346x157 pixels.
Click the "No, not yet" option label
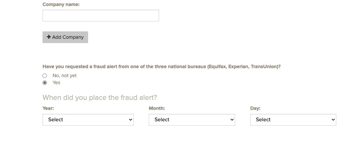pos(65,76)
